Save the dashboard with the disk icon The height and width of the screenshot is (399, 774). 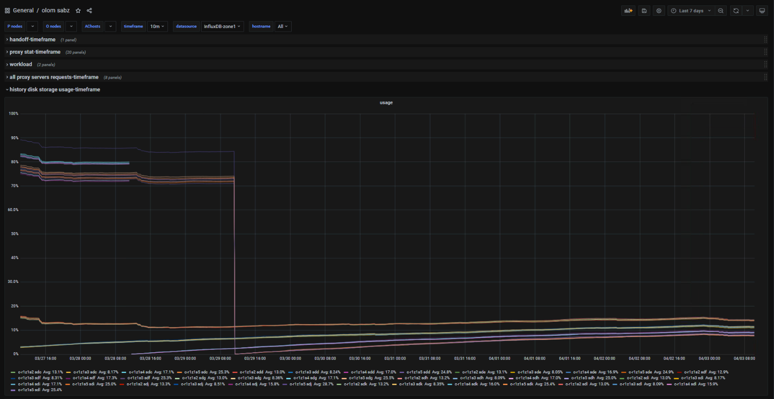pyautogui.click(x=644, y=11)
